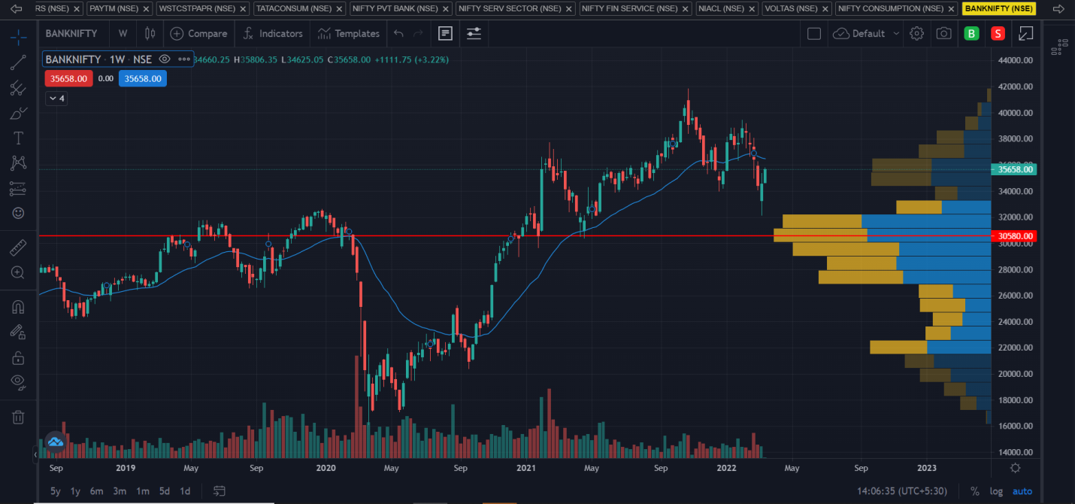
Task: Click the trash remove drawings icon
Action: coord(19,417)
